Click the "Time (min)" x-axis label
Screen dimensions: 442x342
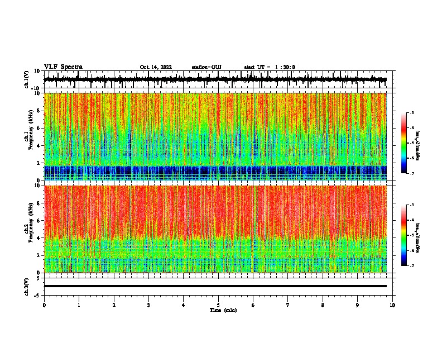tap(223, 310)
